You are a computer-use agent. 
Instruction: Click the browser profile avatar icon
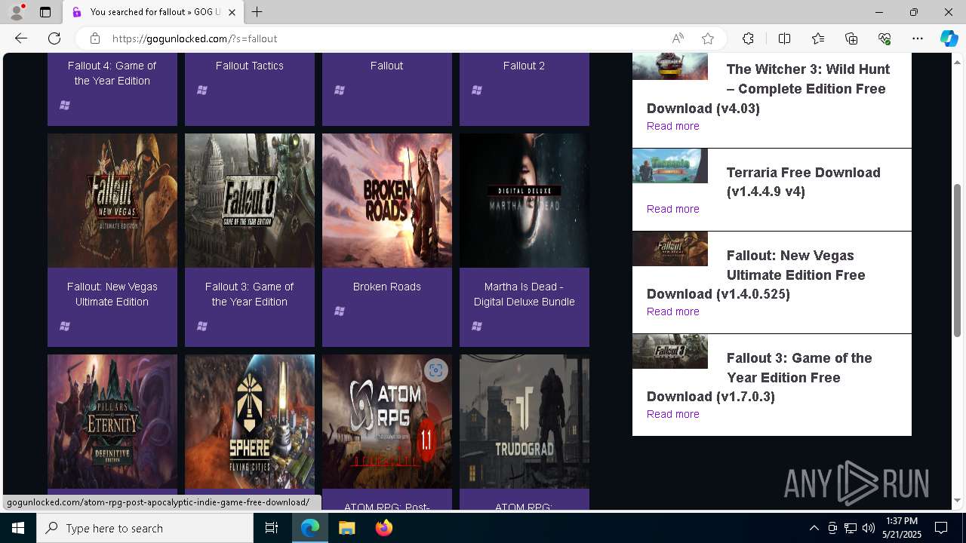pos(17,12)
